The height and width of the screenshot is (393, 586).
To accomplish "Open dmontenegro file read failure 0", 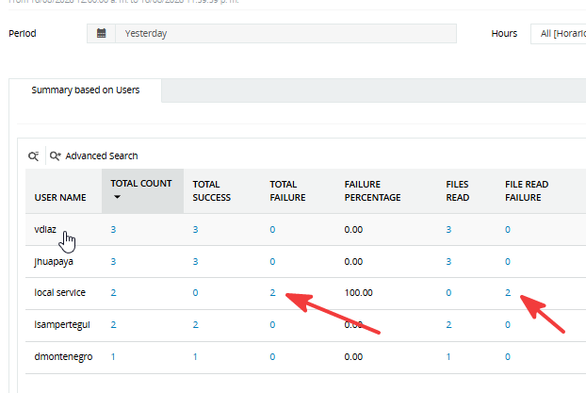I will tap(508, 357).
